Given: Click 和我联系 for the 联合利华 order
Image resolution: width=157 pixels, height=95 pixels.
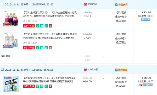Looking at the screenshot, I should pyautogui.click(x=121, y=5).
